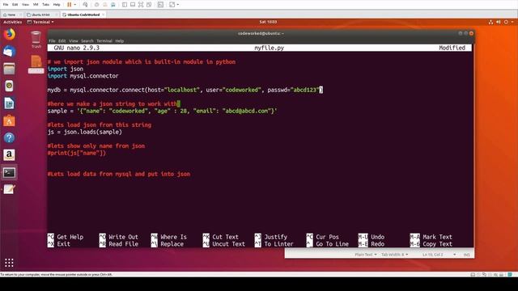Screen dimensions: 518x291
Task: Open the Files manager in the dock
Action: point(9,69)
